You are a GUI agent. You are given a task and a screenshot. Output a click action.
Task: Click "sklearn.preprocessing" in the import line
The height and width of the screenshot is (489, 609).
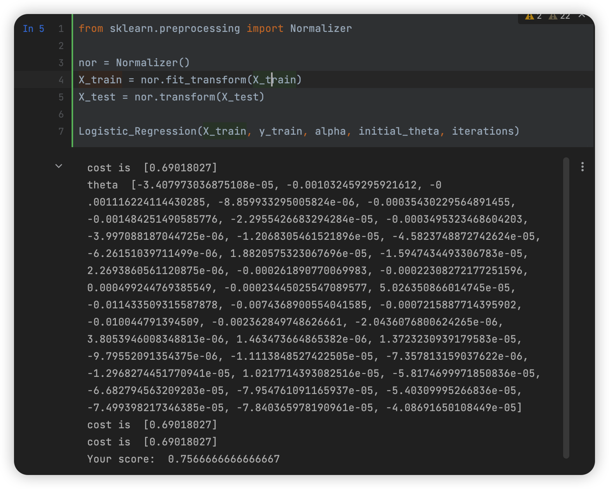point(175,28)
